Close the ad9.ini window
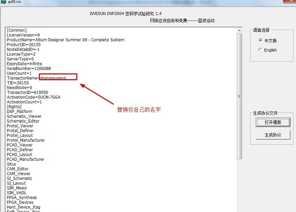This screenshot has width=296, height=212. pyautogui.click(x=290, y=1)
